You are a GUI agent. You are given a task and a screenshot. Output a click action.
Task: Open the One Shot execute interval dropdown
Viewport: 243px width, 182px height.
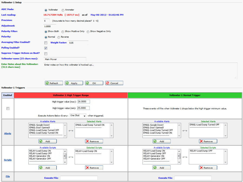pos(78,116)
